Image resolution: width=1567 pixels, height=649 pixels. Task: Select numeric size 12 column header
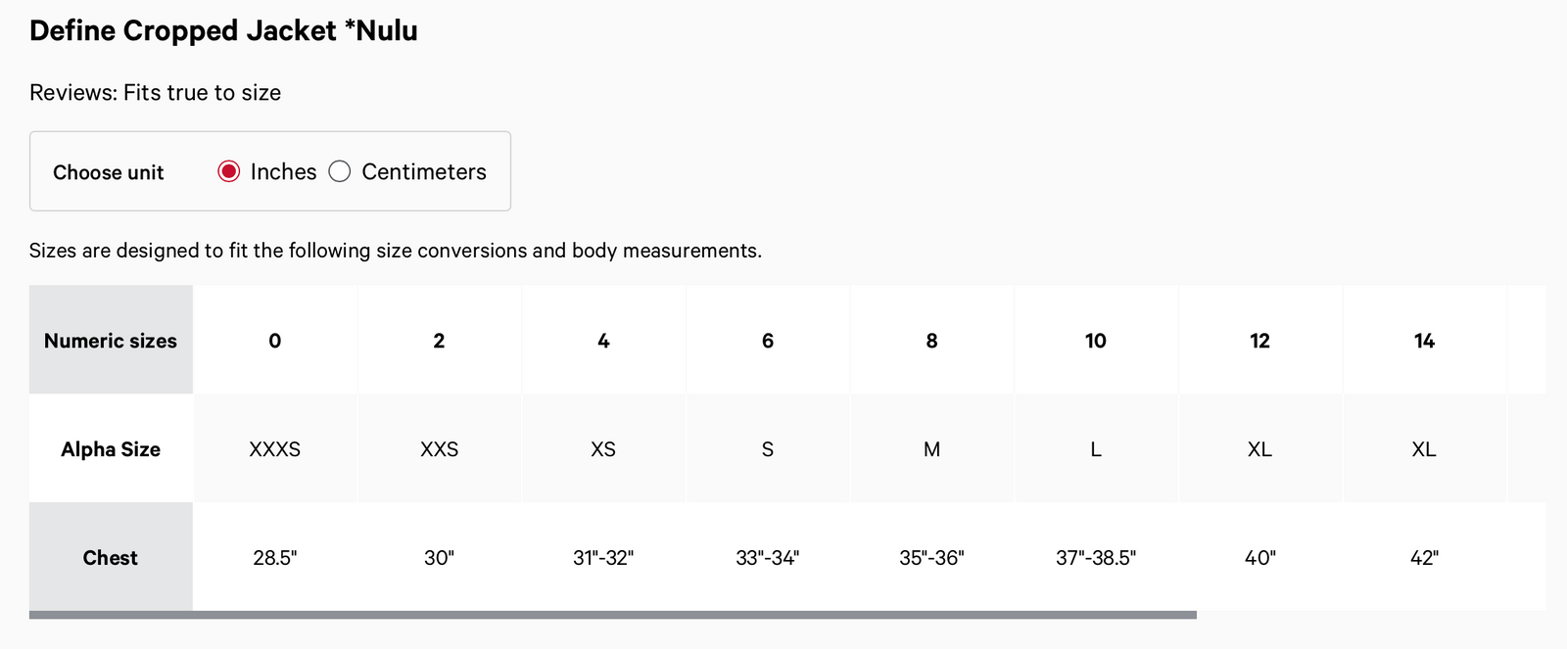pyautogui.click(x=1260, y=341)
